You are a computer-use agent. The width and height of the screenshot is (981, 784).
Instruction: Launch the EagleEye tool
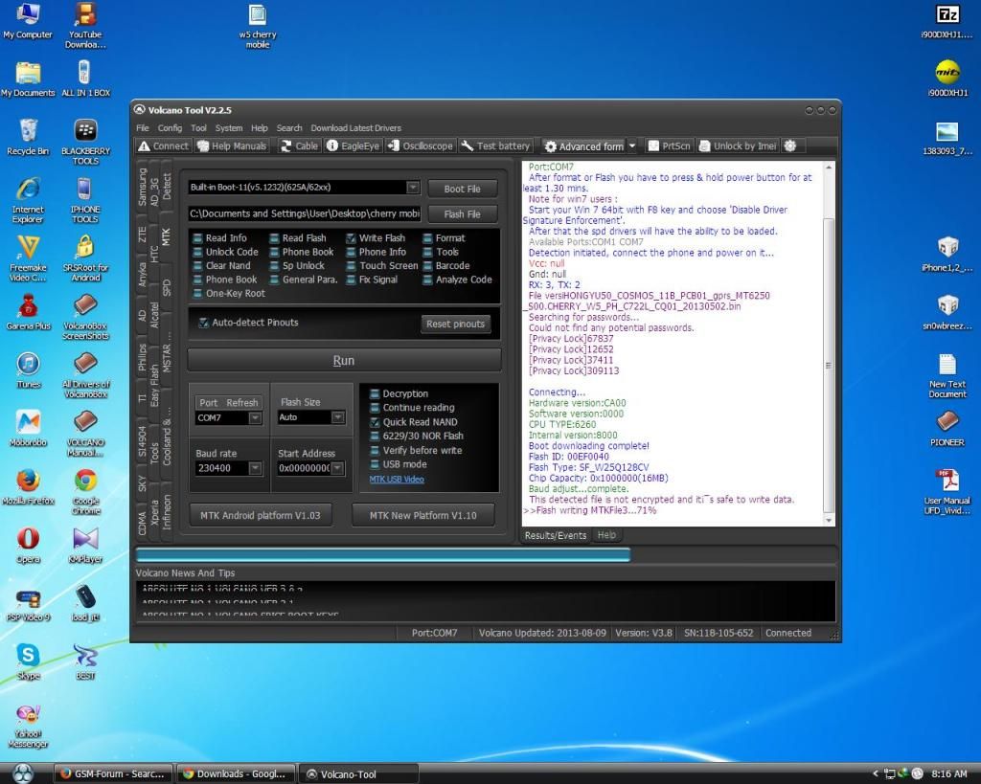point(353,146)
